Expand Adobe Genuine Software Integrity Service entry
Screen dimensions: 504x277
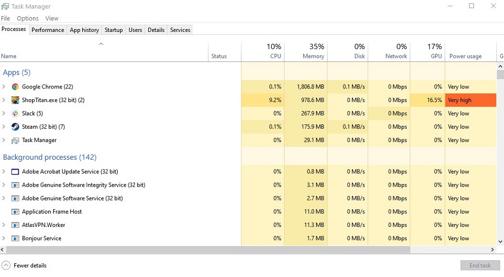click(4, 185)
